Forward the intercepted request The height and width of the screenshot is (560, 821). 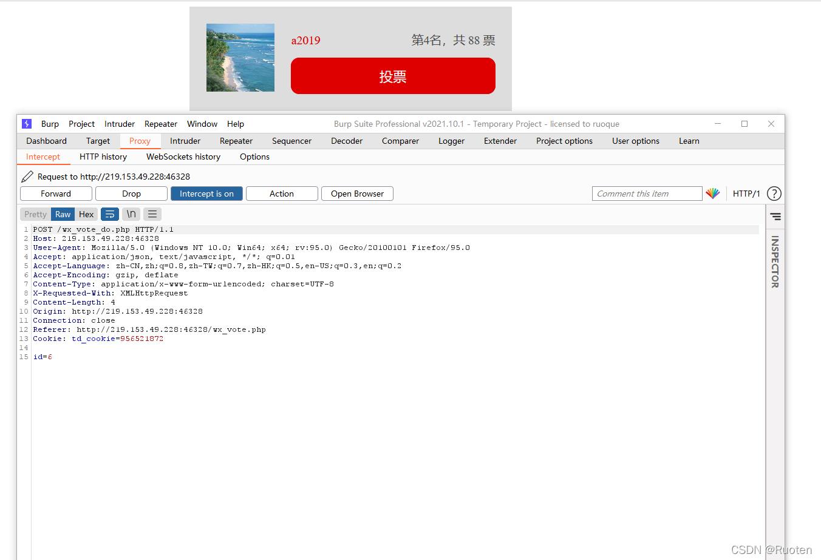[x=56, y=194]
